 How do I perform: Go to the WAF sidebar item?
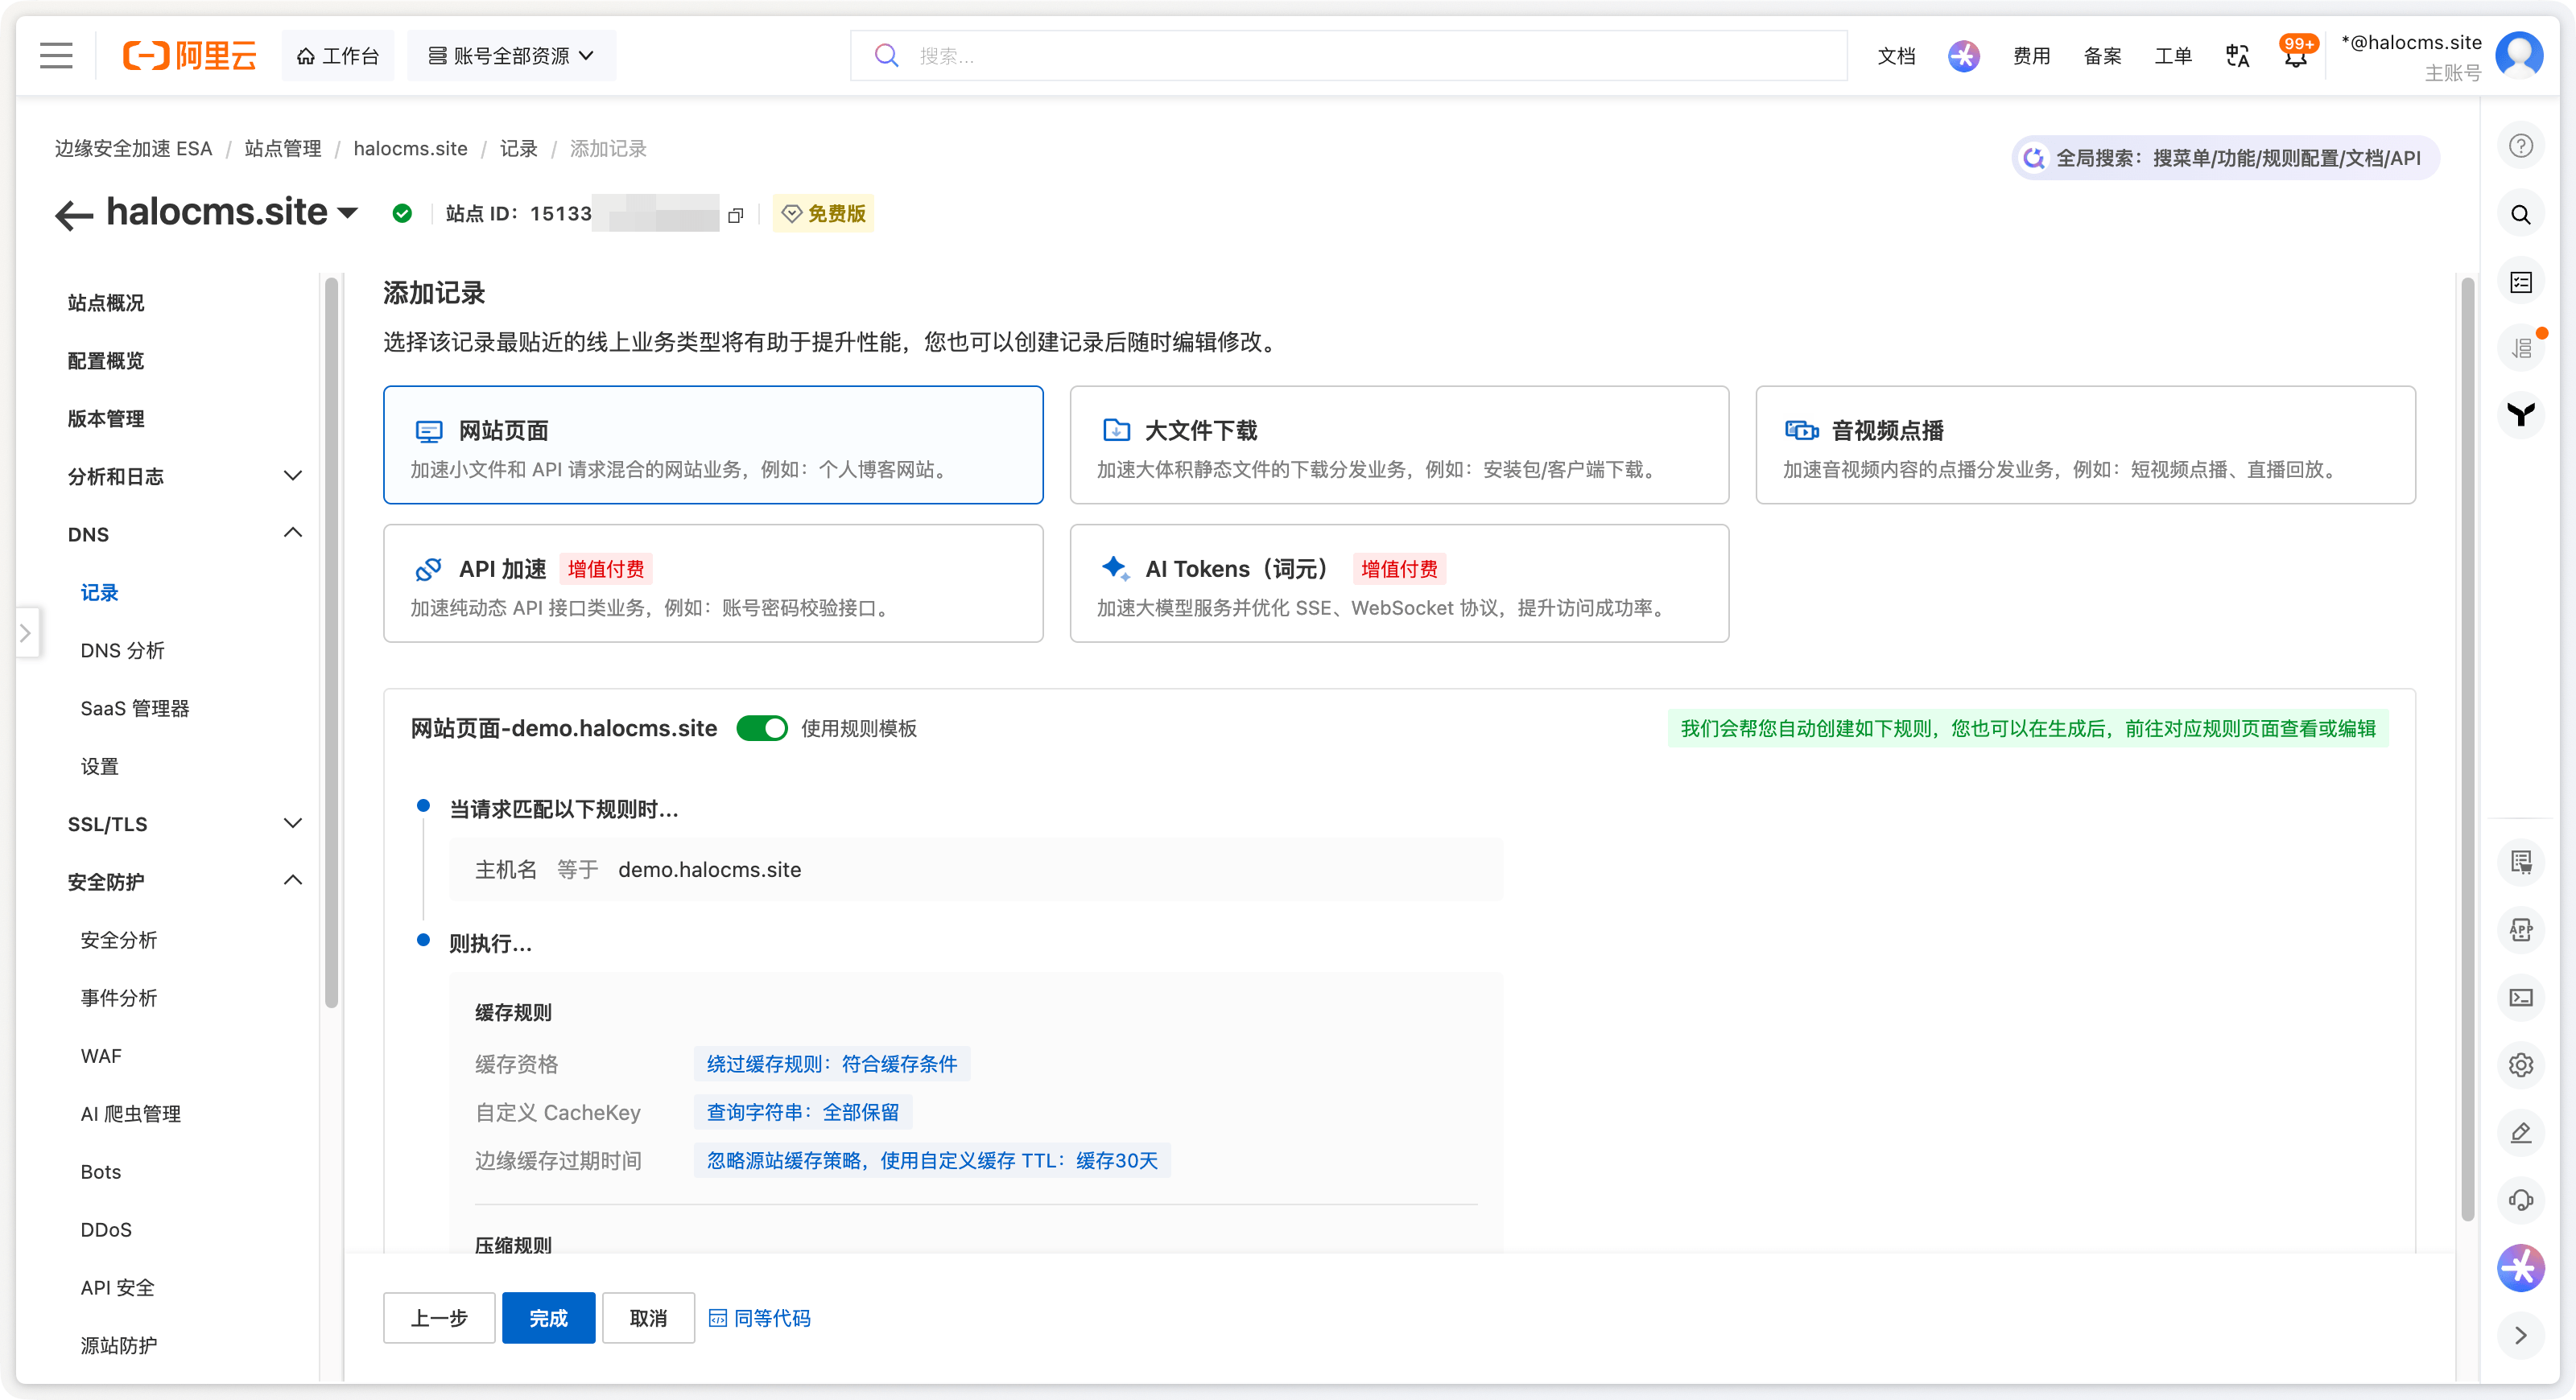[101, 1056]
